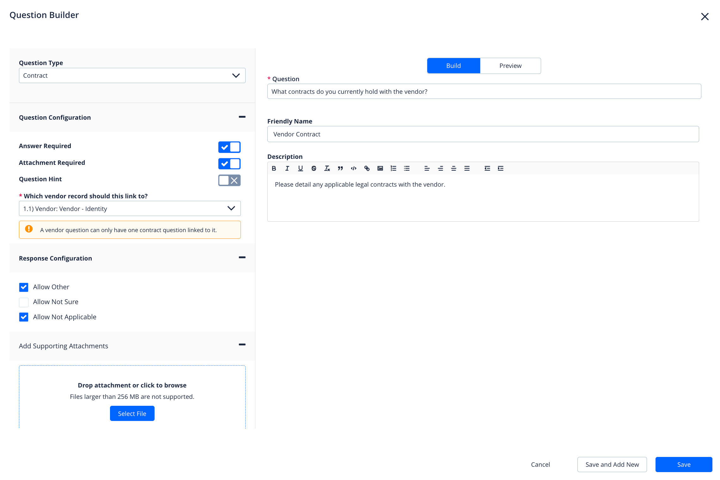Toggle bold formatting in description toolbar
The height and width of the screenshot is (480, 720).
[274, 168]
